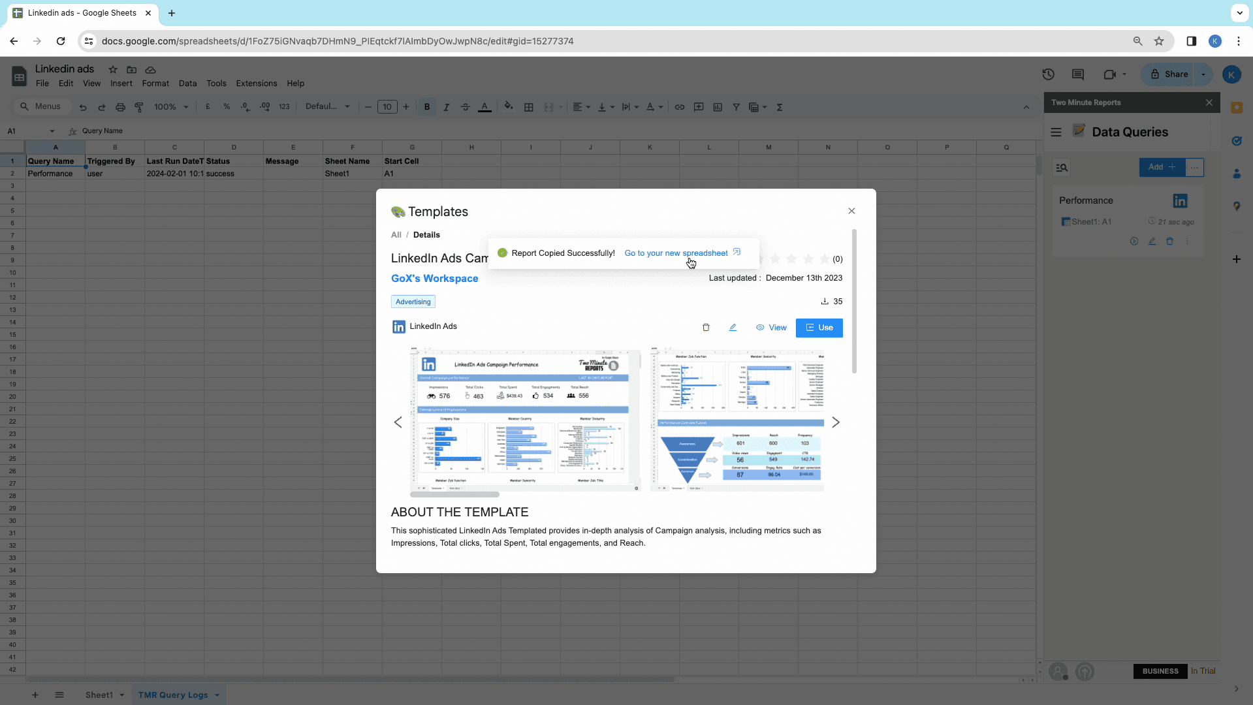The width and height of the screenshot is (1253, 705).
Task: Toggle strikethrough formatting
Action: [x=465, y=107]
